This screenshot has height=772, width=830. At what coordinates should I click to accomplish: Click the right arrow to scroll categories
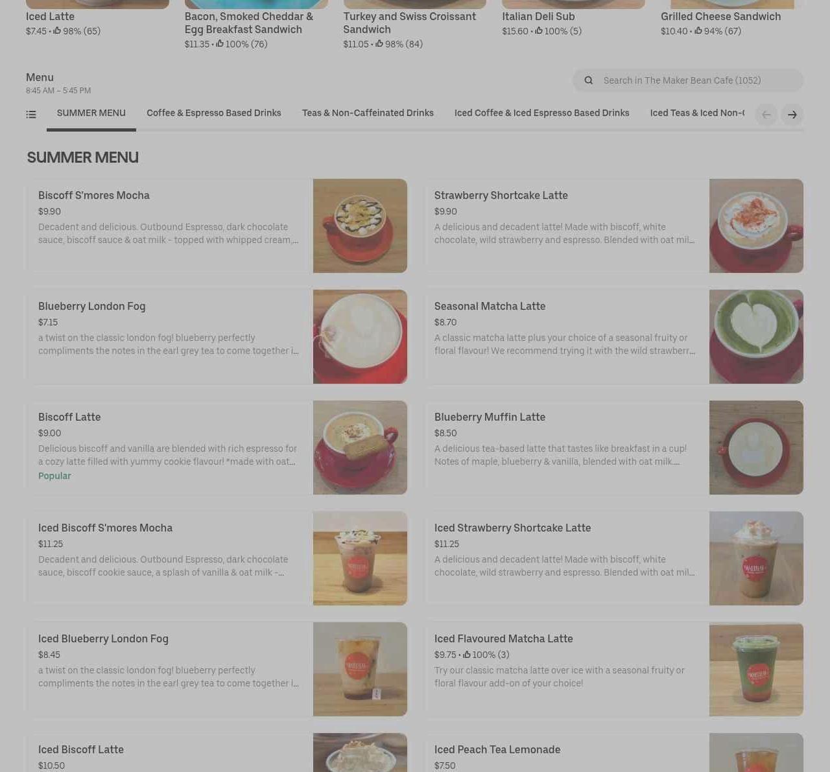[792, 115]
